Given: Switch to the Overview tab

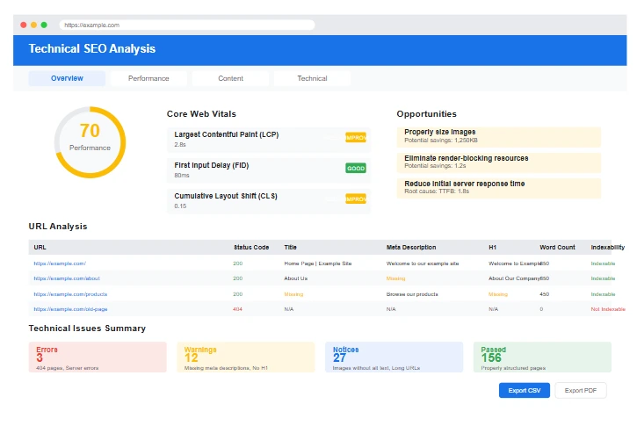Looking at the screenshot, I should point(67,78).
